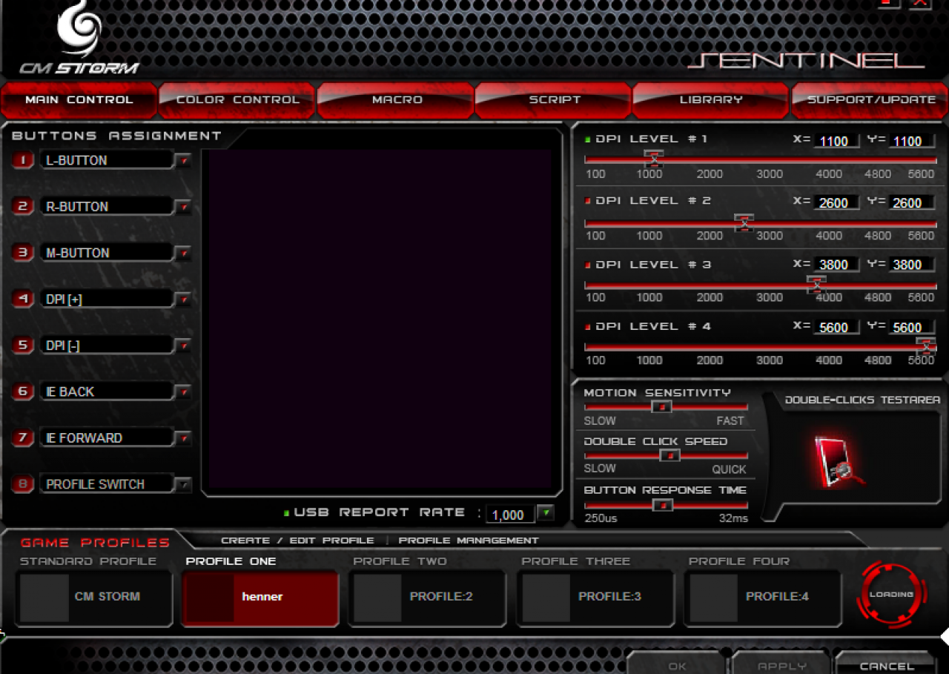This screenshot has width=949, height=674.
Task: Open the IE FORWARD assignment dropdown
Action: click(183, 438)
